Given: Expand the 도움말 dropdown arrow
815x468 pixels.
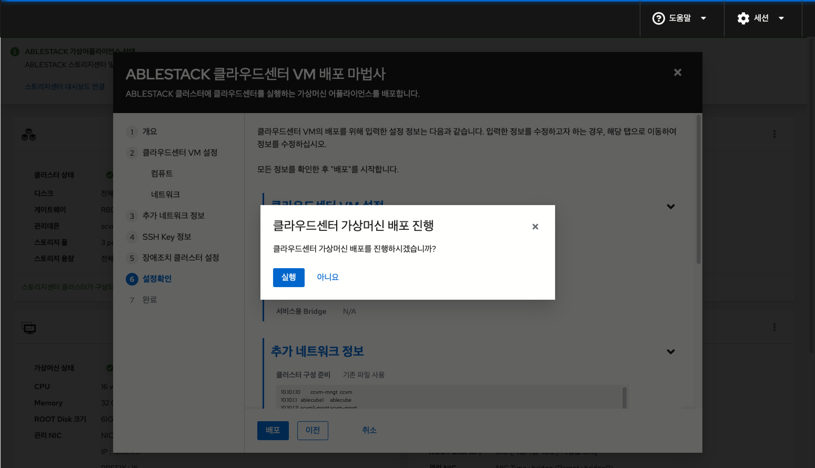Looking at the screenshot, I should click(x=703, y=18).
